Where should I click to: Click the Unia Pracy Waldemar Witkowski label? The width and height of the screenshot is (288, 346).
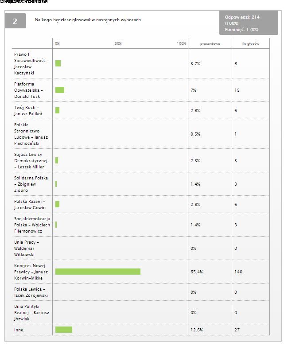pos(27,248)
